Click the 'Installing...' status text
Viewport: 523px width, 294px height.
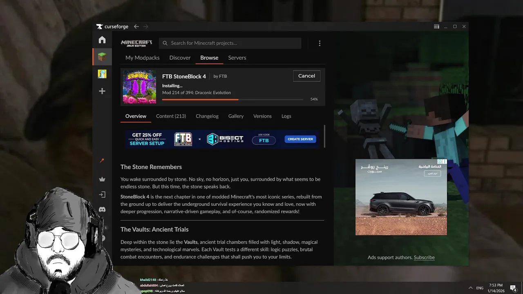coord(172,86)
